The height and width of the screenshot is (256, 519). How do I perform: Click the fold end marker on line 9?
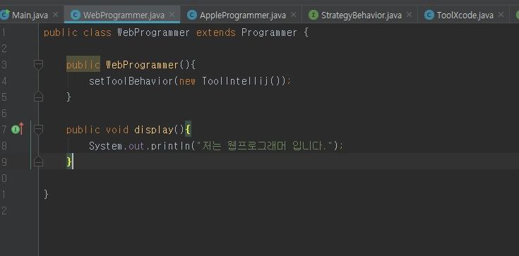pyautogui.click(x=38, y=161)
